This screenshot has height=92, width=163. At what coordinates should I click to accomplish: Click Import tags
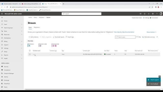tap(70, 37)
